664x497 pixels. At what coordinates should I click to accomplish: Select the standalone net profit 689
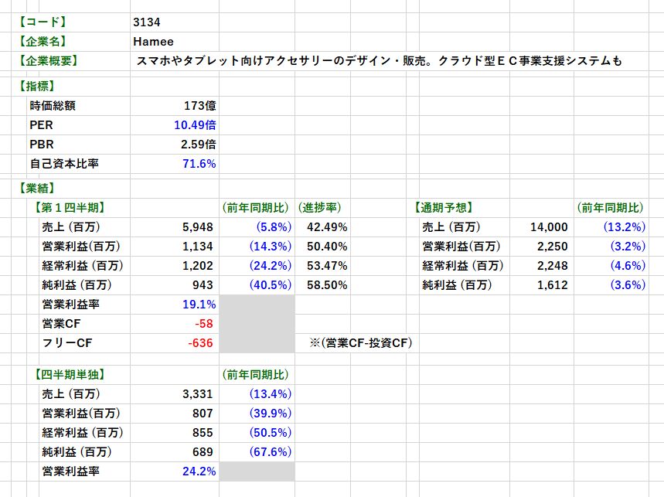pos(203,452)
